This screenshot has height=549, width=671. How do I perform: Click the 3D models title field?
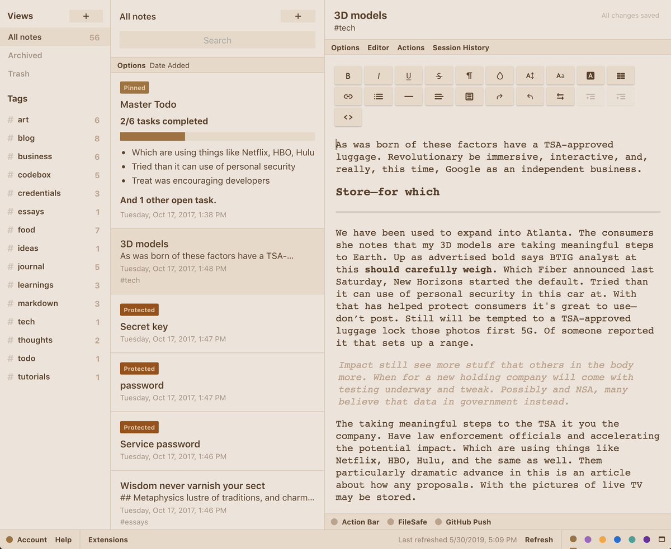tap(361, 16)
